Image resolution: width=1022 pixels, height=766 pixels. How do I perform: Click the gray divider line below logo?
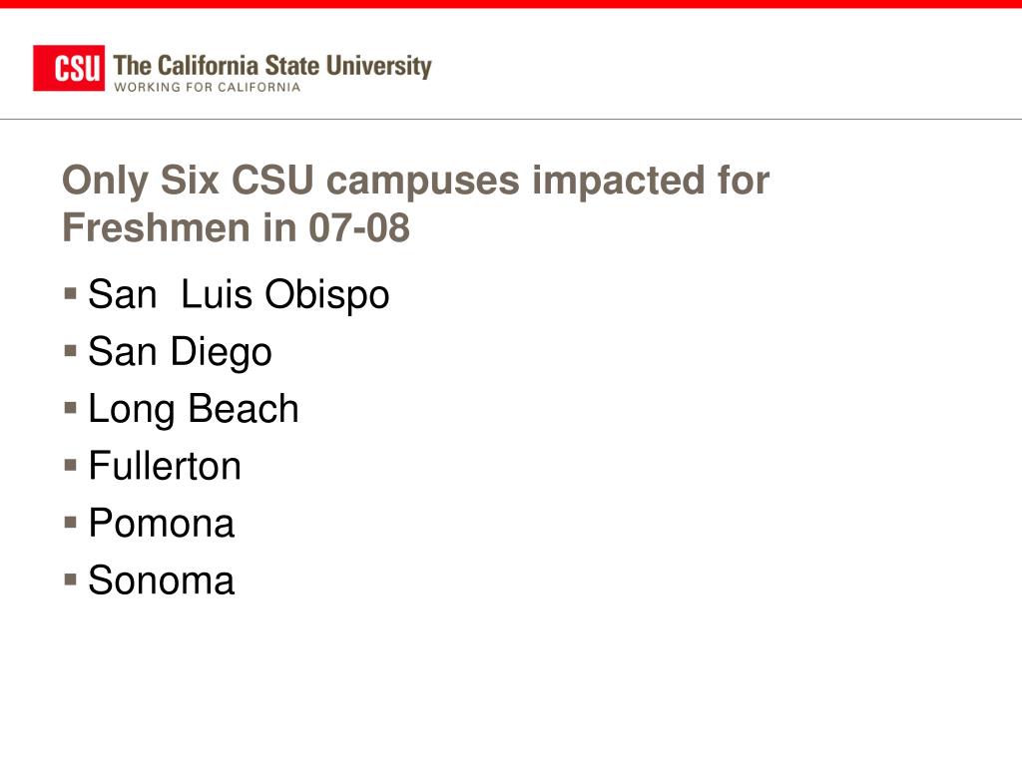pos(511,120)
